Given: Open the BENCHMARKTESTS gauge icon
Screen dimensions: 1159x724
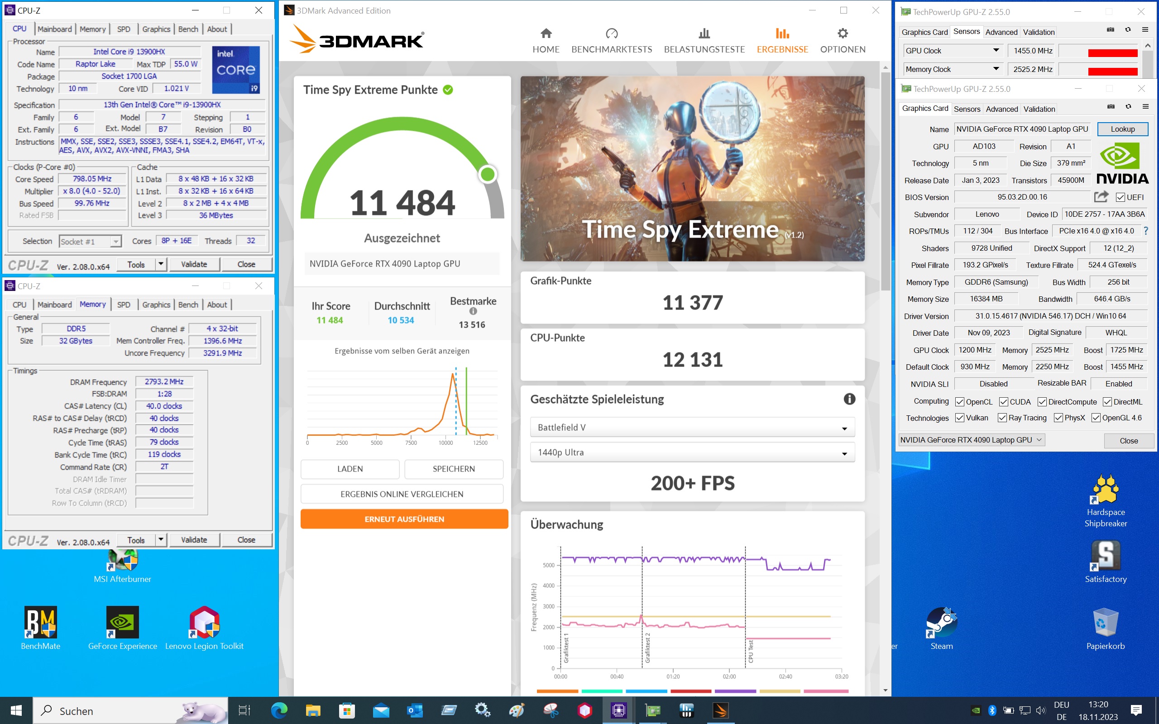Looking at the screenshot, I should (612, 33).
